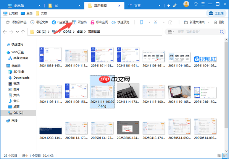
Task: Click OS (C:) in address bar
Action: [x=41, y=32]
